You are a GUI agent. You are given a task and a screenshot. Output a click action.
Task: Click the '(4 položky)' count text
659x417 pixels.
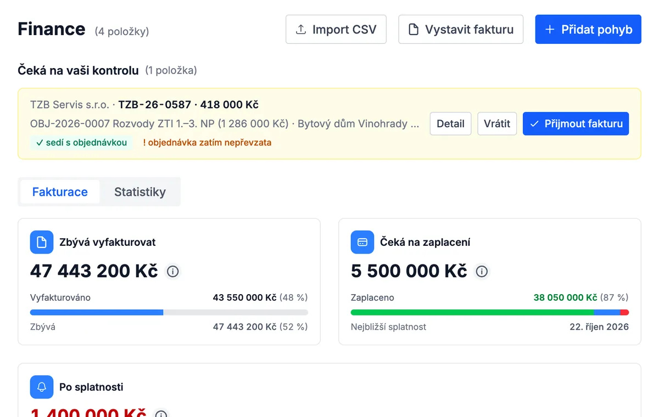point(122,31)
